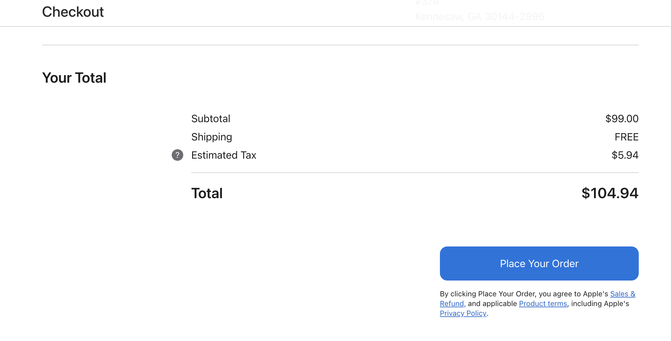Viewport: 671px width, 341px height.
Task: Select the Estimated Tax label text
Action: (x=224, y=155)
